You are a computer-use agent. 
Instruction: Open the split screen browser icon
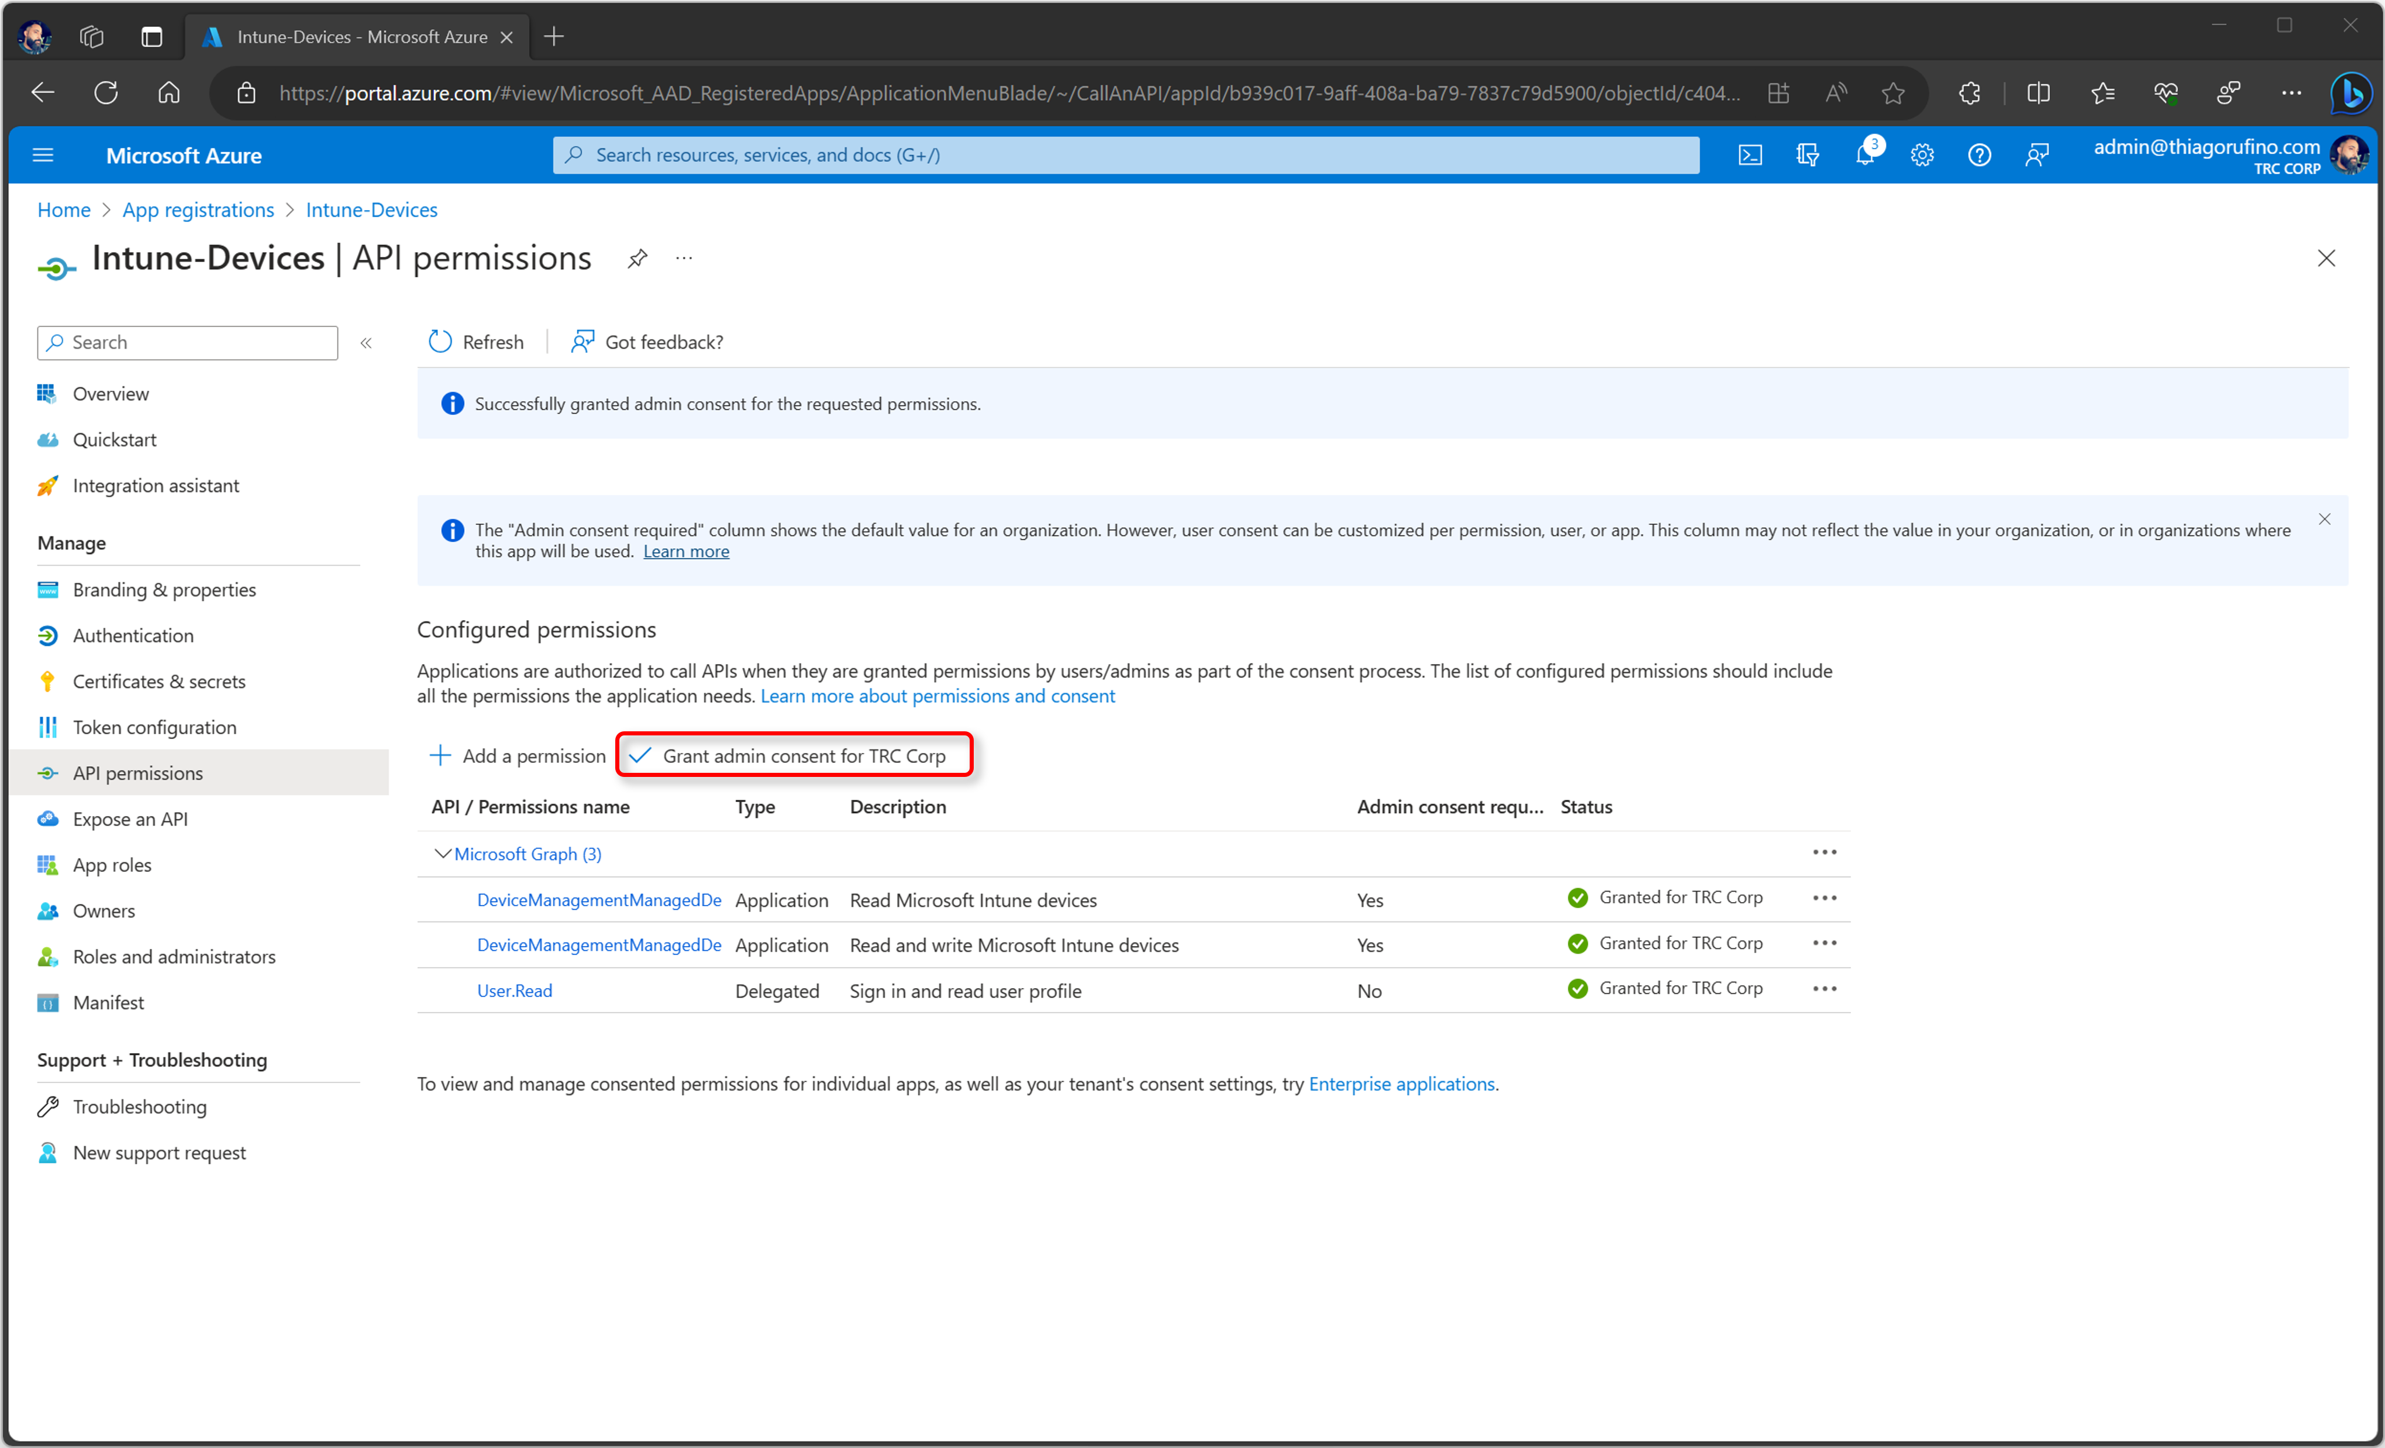[2038, 93]
